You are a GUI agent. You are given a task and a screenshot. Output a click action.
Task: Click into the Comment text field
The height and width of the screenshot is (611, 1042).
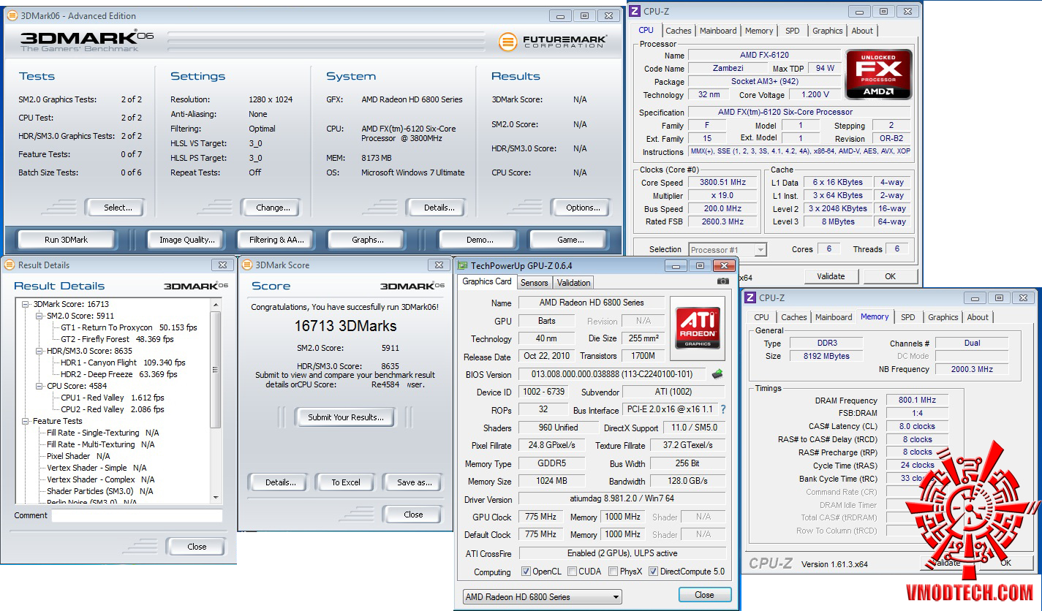pyautogui.click(x=137, y=516)
